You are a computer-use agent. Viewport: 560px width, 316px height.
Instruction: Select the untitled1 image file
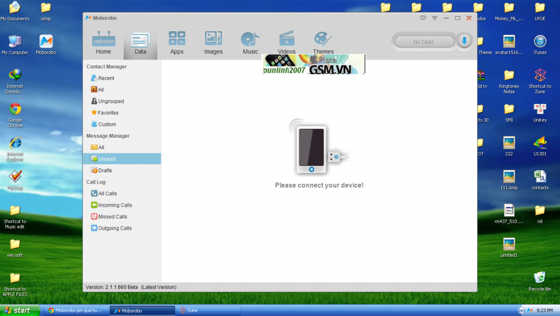pos(509,248)
